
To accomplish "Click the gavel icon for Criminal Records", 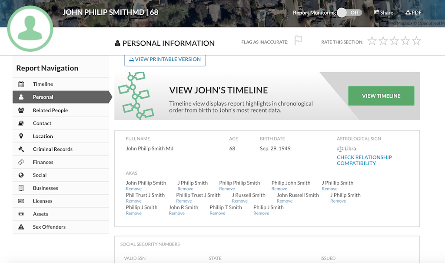I will point(21,149).
